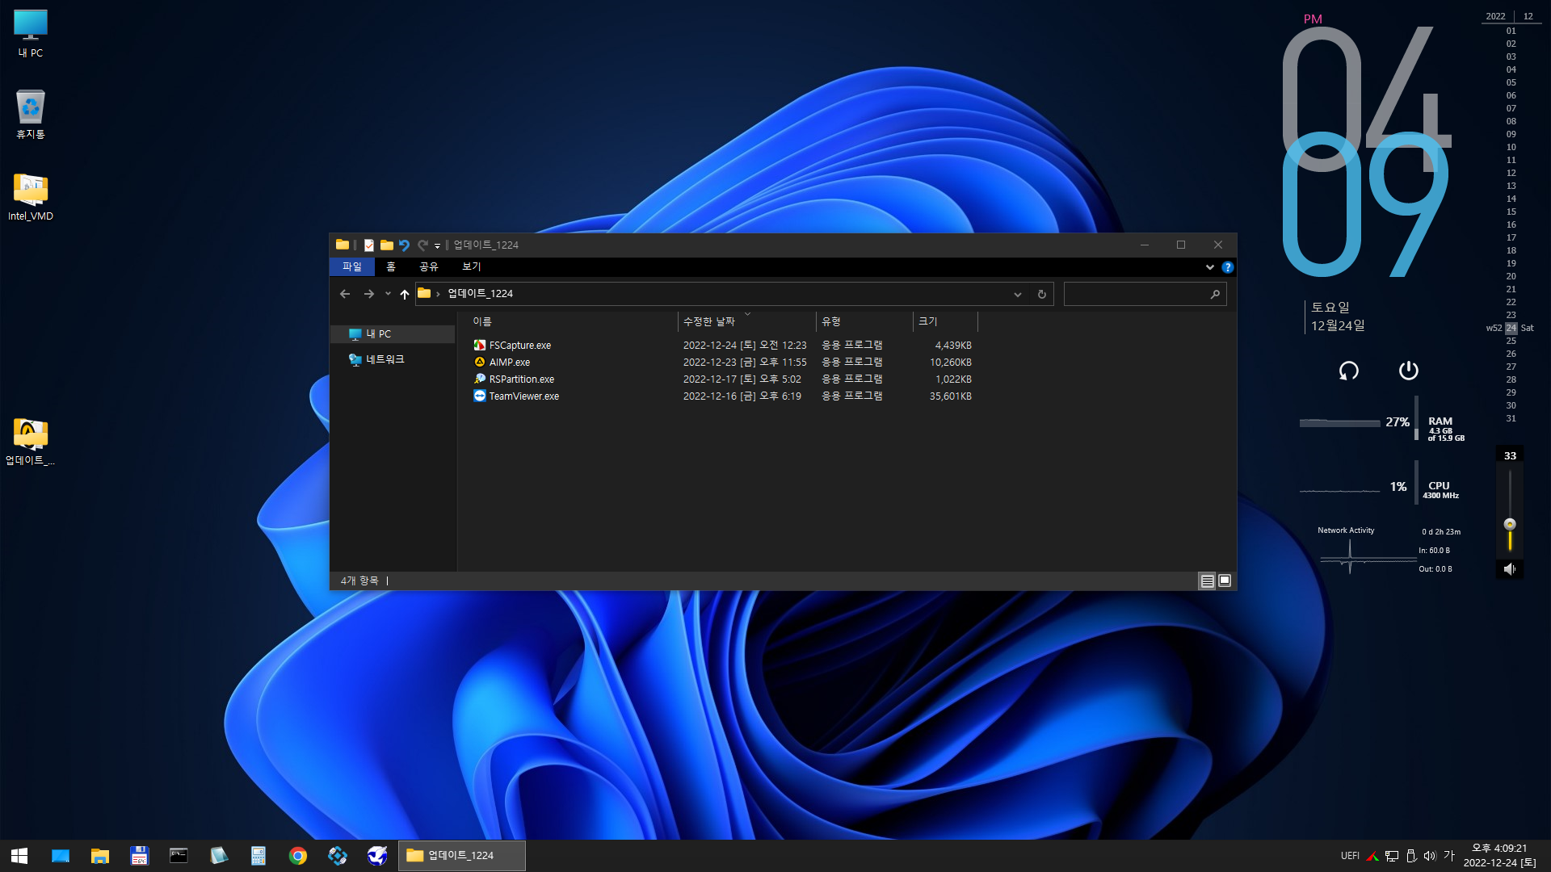
Task: Expand the address bar history dropdown
Action: (x=1018, y=295)
